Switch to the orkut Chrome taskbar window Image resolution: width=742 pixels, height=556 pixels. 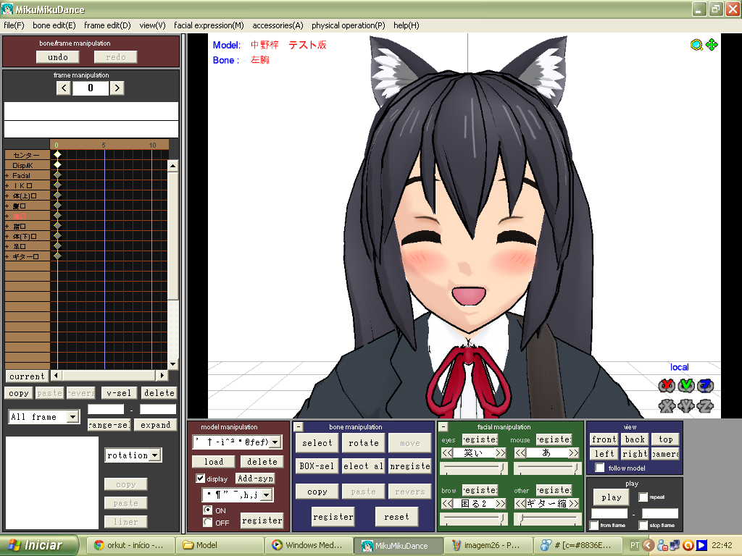(131, 545)
